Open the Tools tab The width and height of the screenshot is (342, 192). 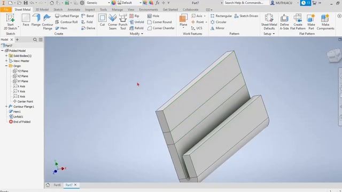coord(103,10)
